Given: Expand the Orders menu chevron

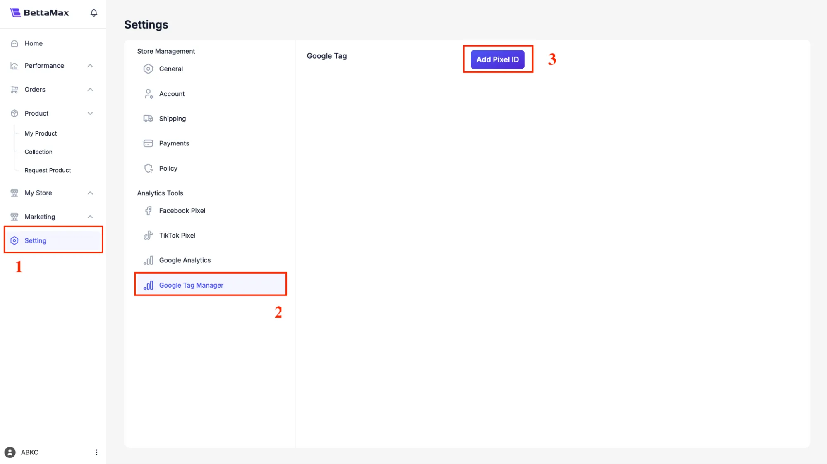Looking at the screenshot, I should (90, 90).
